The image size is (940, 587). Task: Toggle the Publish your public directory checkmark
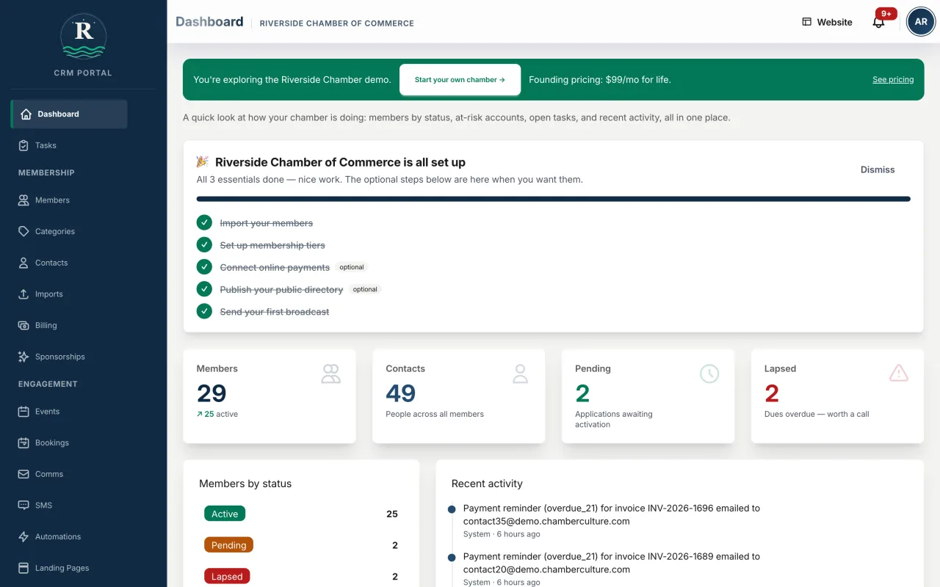pos(204,289)
